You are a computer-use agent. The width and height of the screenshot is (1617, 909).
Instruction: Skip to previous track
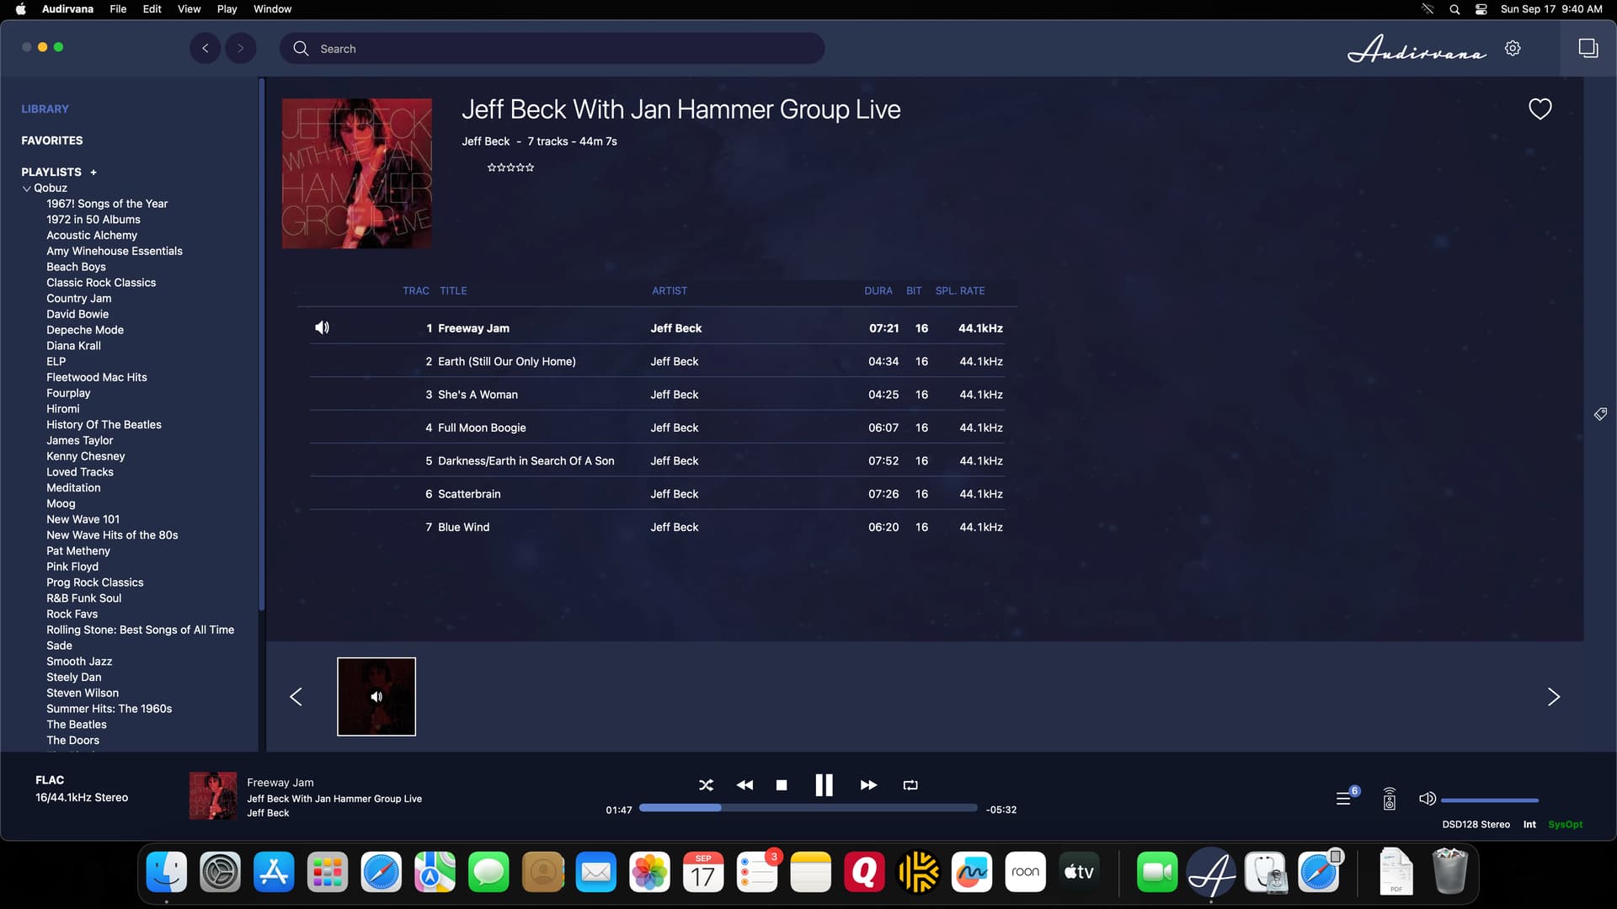744,784
